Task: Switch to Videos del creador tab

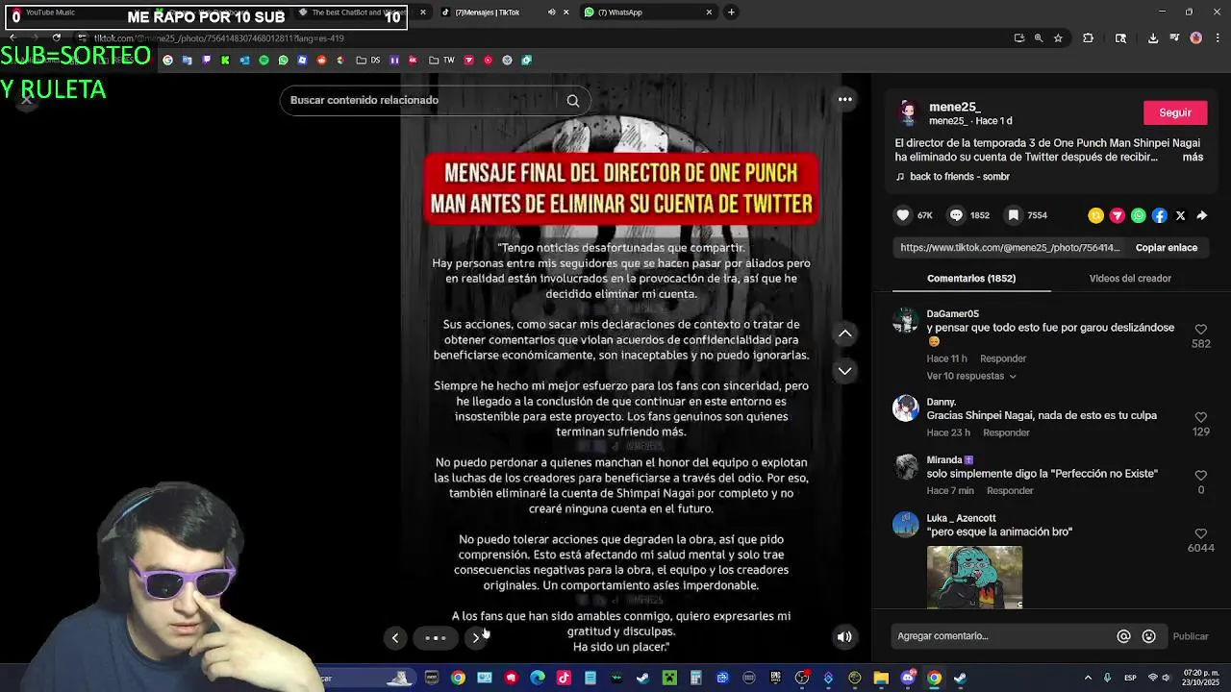Action: click(1130, 279)
